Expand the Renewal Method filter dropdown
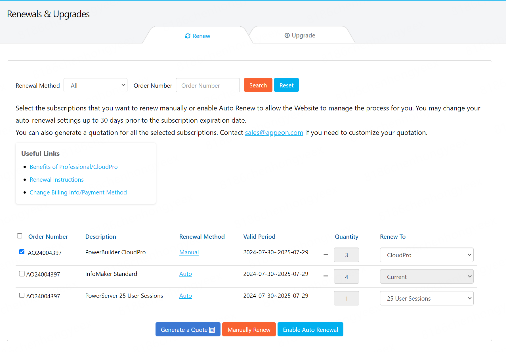 (95, 85)
